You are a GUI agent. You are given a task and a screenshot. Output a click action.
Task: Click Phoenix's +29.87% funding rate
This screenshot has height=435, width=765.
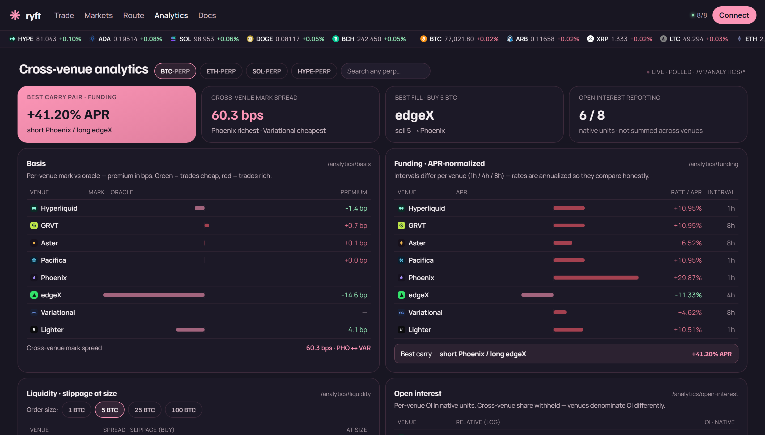pyautogui.click(x=688, y=277)
